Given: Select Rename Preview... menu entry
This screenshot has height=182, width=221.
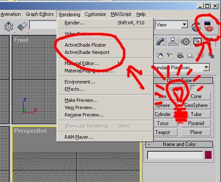Looking at the screenshot, I should pos(105,115).
